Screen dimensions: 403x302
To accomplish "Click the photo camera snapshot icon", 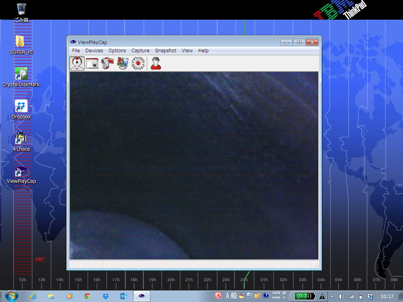I will click(x=92, y=63).
